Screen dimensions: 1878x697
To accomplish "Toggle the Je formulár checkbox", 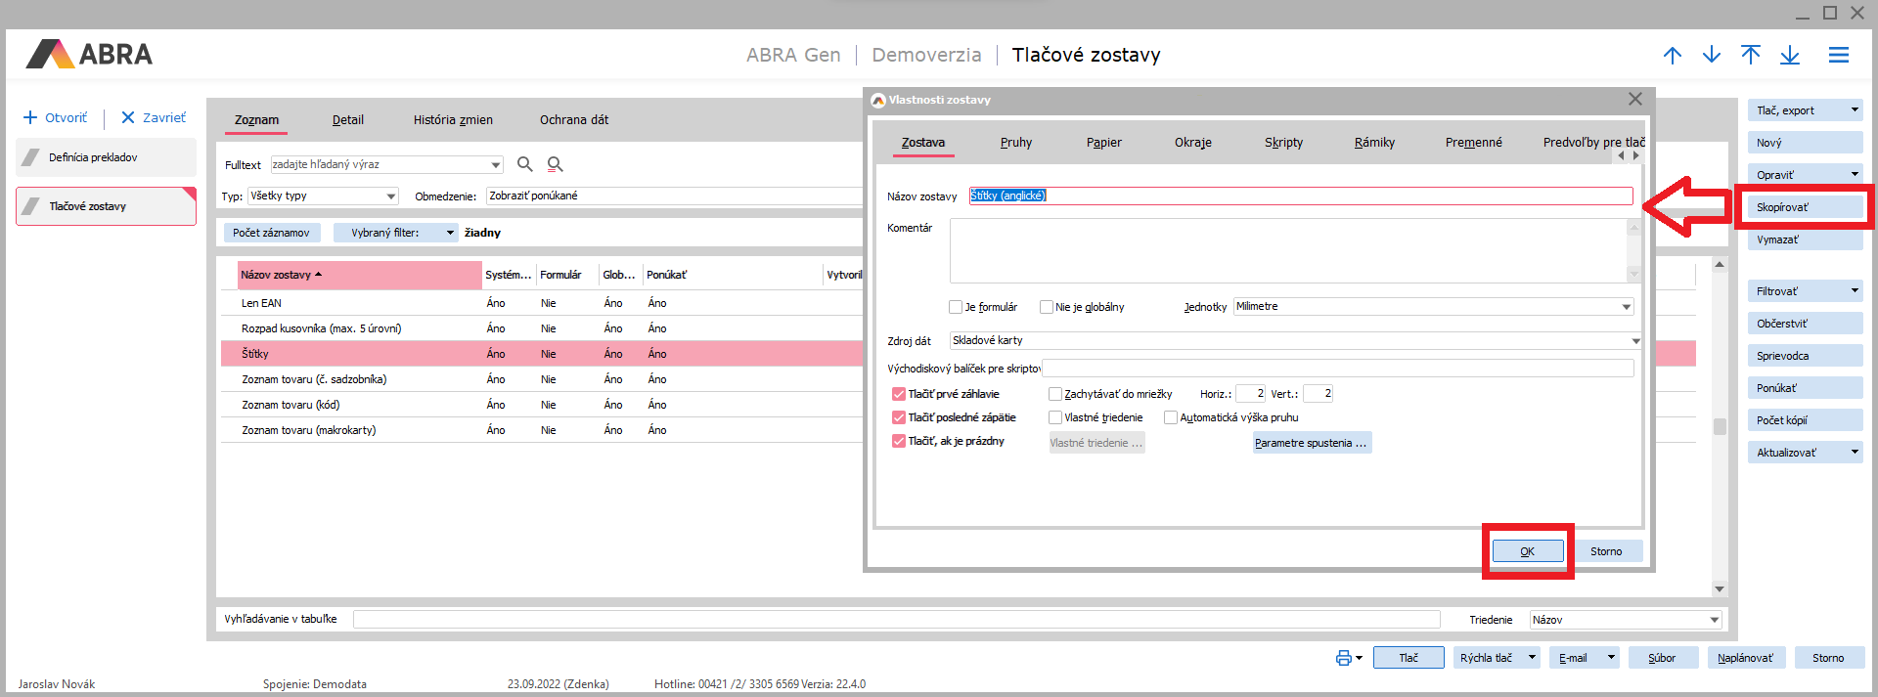I will click(x=956, y=307).
